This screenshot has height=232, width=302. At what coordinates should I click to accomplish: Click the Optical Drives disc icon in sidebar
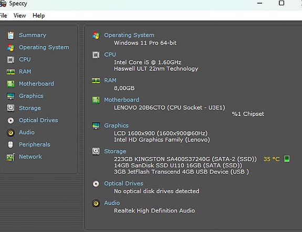[x=11, y=121]
